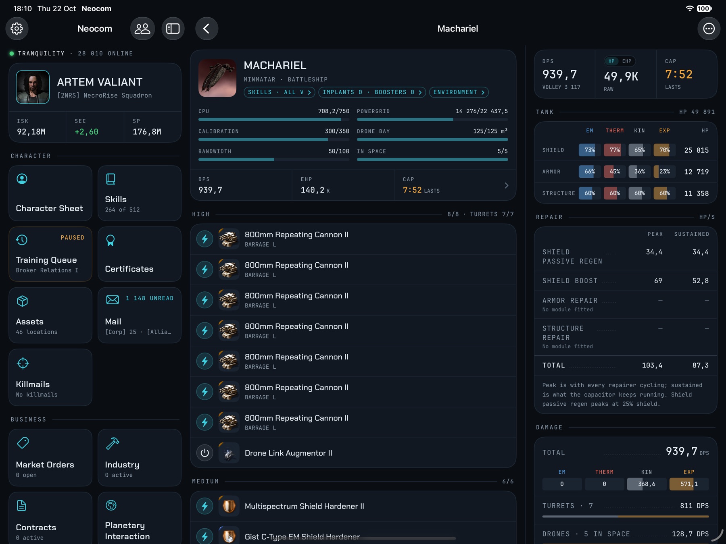This screenshot has width=726, height=544.
Task: Open the second 800mm Repeating Cannon II row
Action: pos(353,270)
